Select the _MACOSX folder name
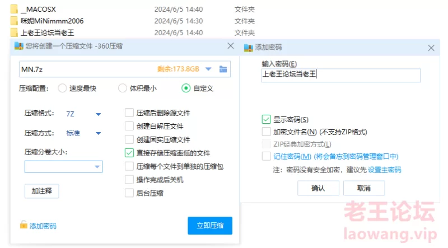The image size is (448, 248). pyautogui.click(x=38, y=10)
